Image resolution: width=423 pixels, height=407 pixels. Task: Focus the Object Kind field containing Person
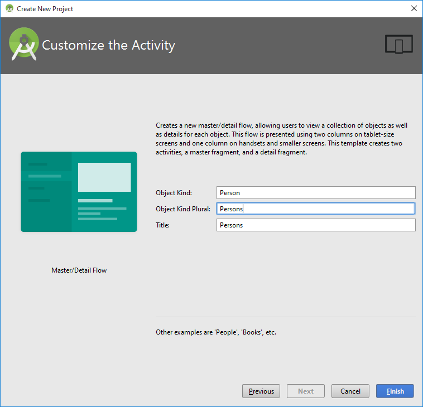click(316, 192)
